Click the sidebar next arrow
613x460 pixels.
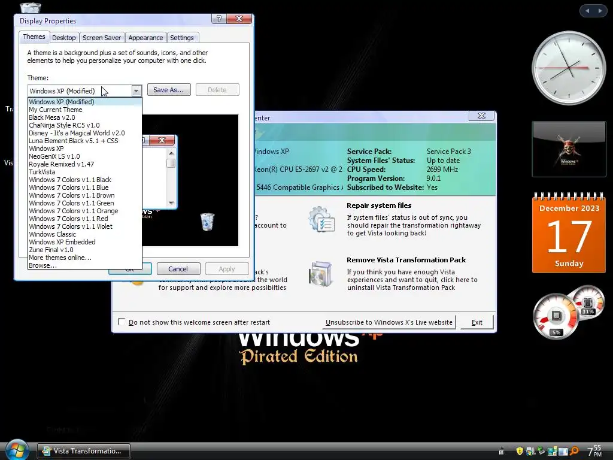[600, 11]
